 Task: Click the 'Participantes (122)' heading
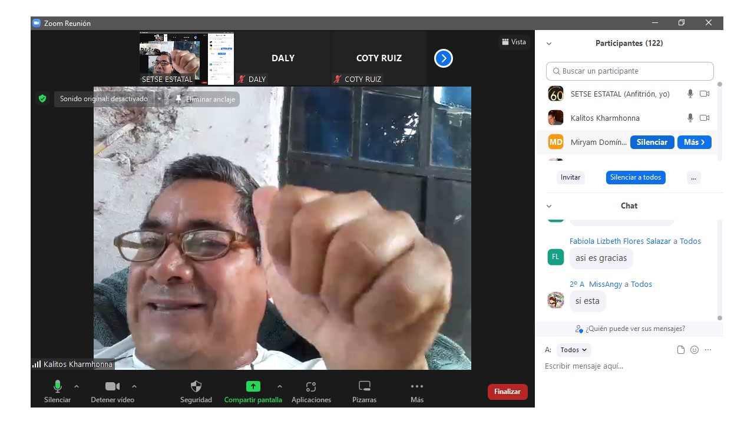coord(629,44)
